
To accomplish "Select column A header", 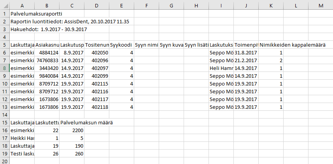I will [x=22, y=6].
